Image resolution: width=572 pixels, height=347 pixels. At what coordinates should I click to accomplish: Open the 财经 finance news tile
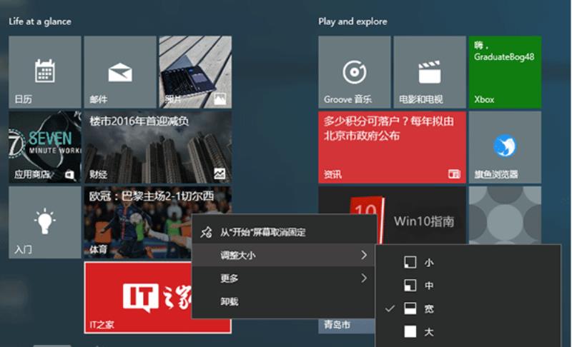(157, 147)
